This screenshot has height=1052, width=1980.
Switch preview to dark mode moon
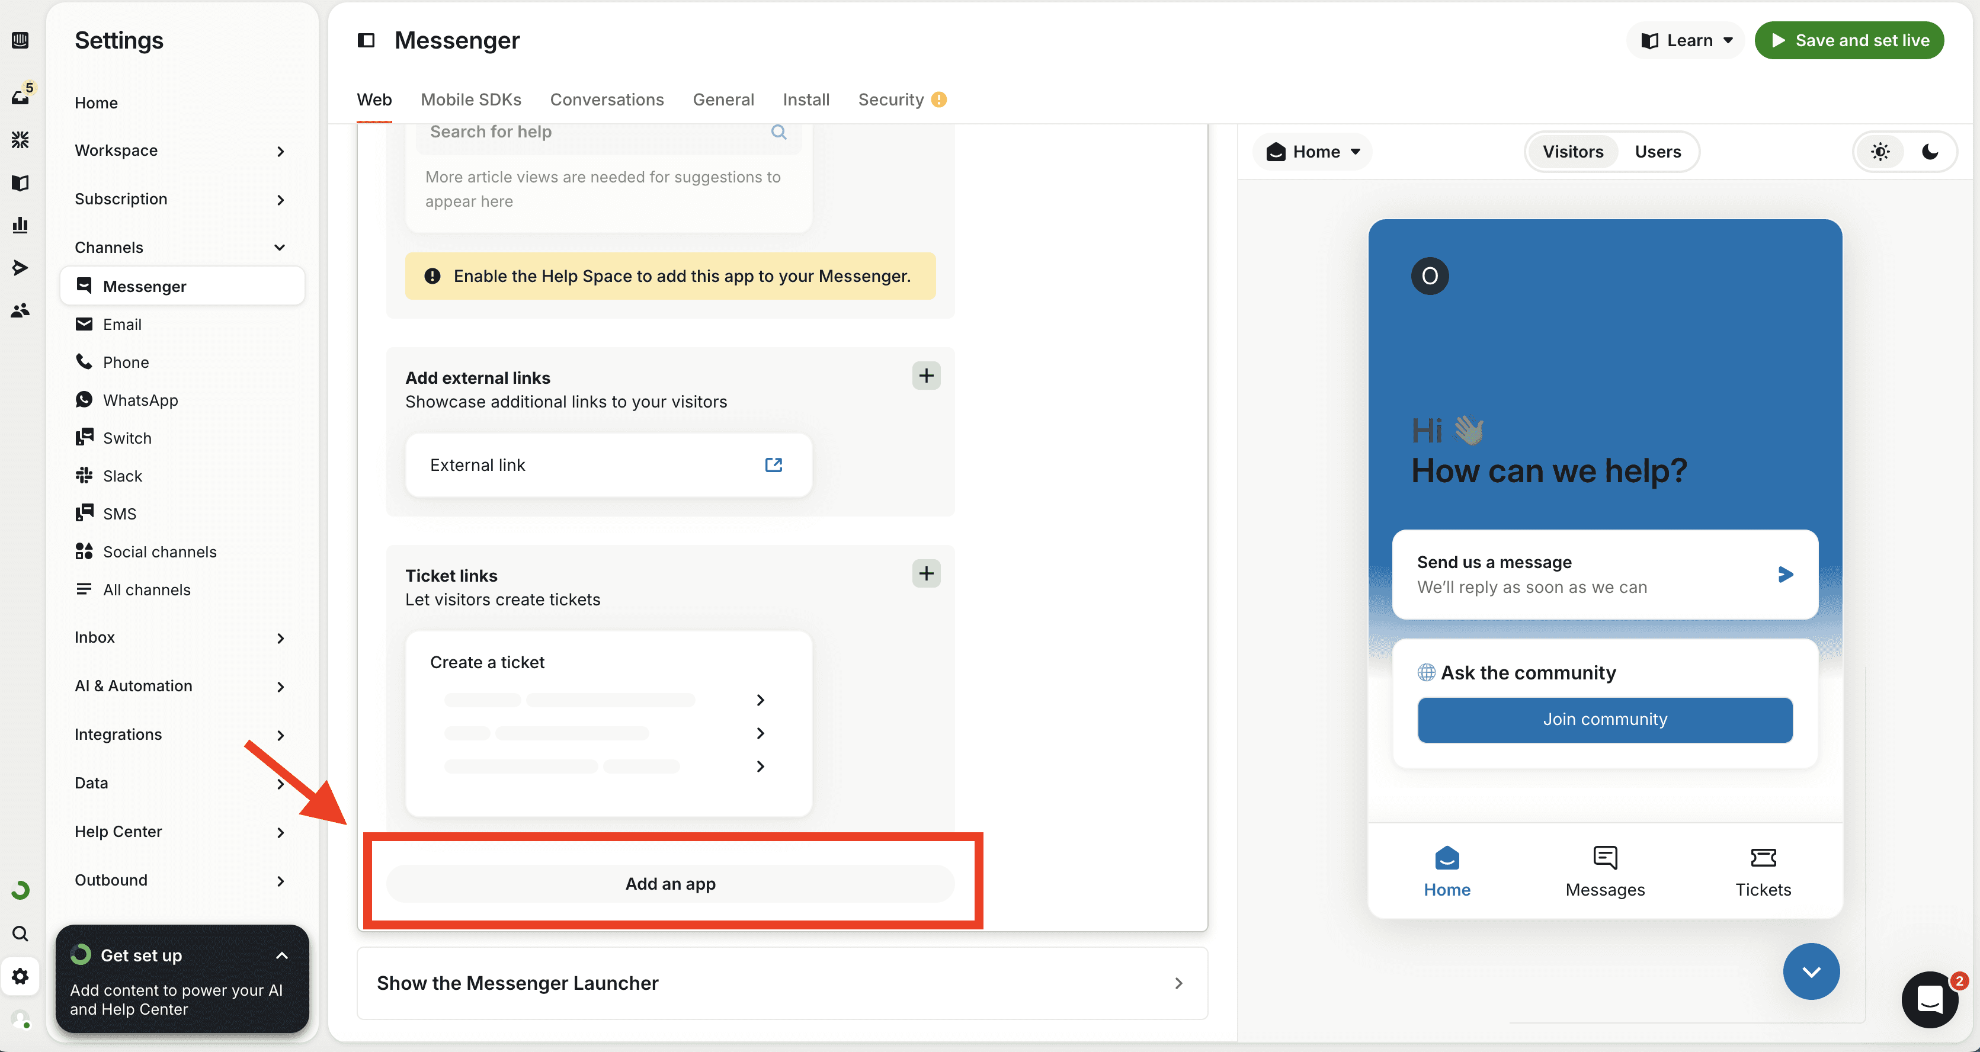1930,152
